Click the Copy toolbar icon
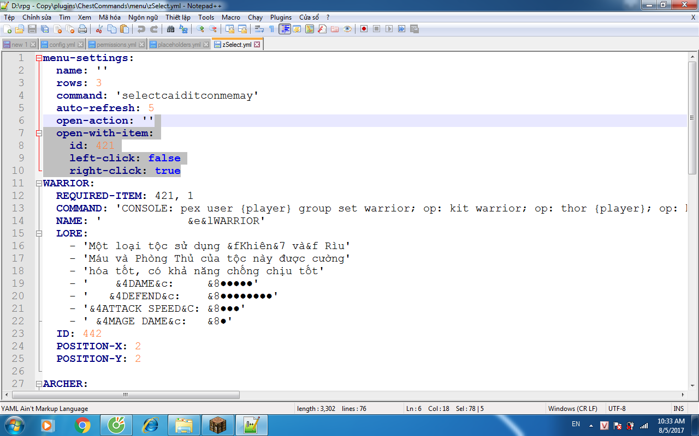 coord(112,29)
